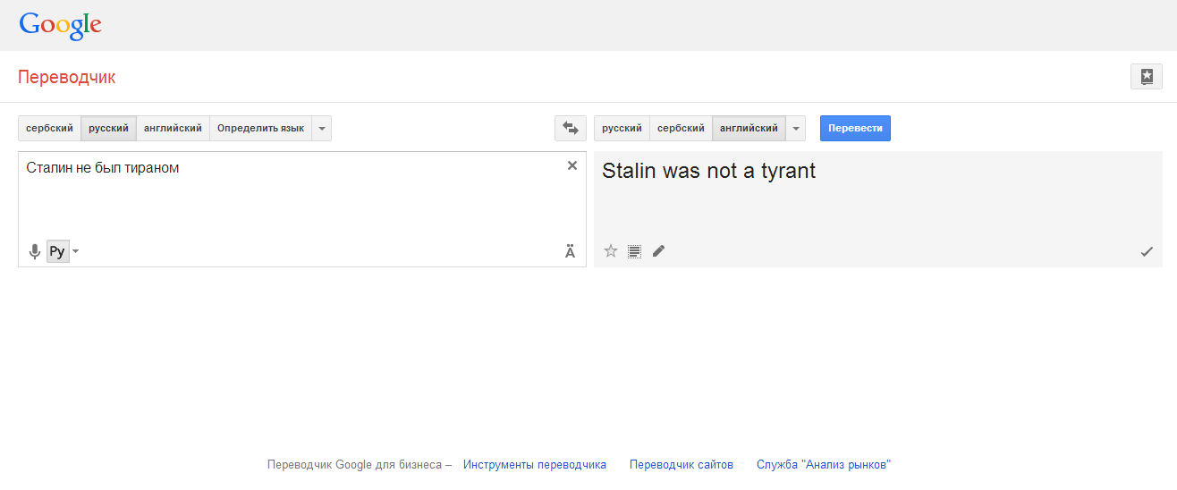Click the pencil edit translation icon

[x=658, y=251]
